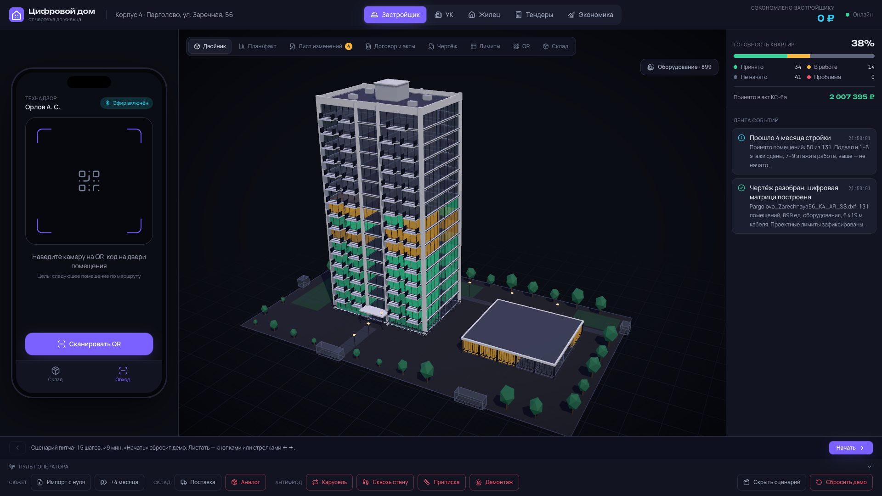Collapse the Пульт оператора panel chevron
The width and height of the screenshot is (882, 496).
pyautogui.click(x=870, y=467)
